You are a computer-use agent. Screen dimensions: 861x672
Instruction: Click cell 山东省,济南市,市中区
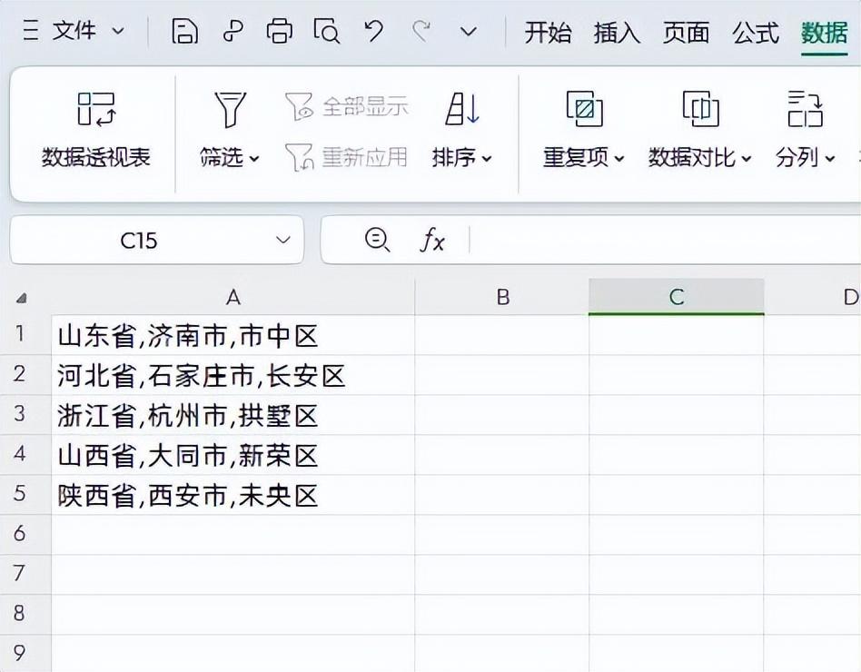click(x=233, y=335)
